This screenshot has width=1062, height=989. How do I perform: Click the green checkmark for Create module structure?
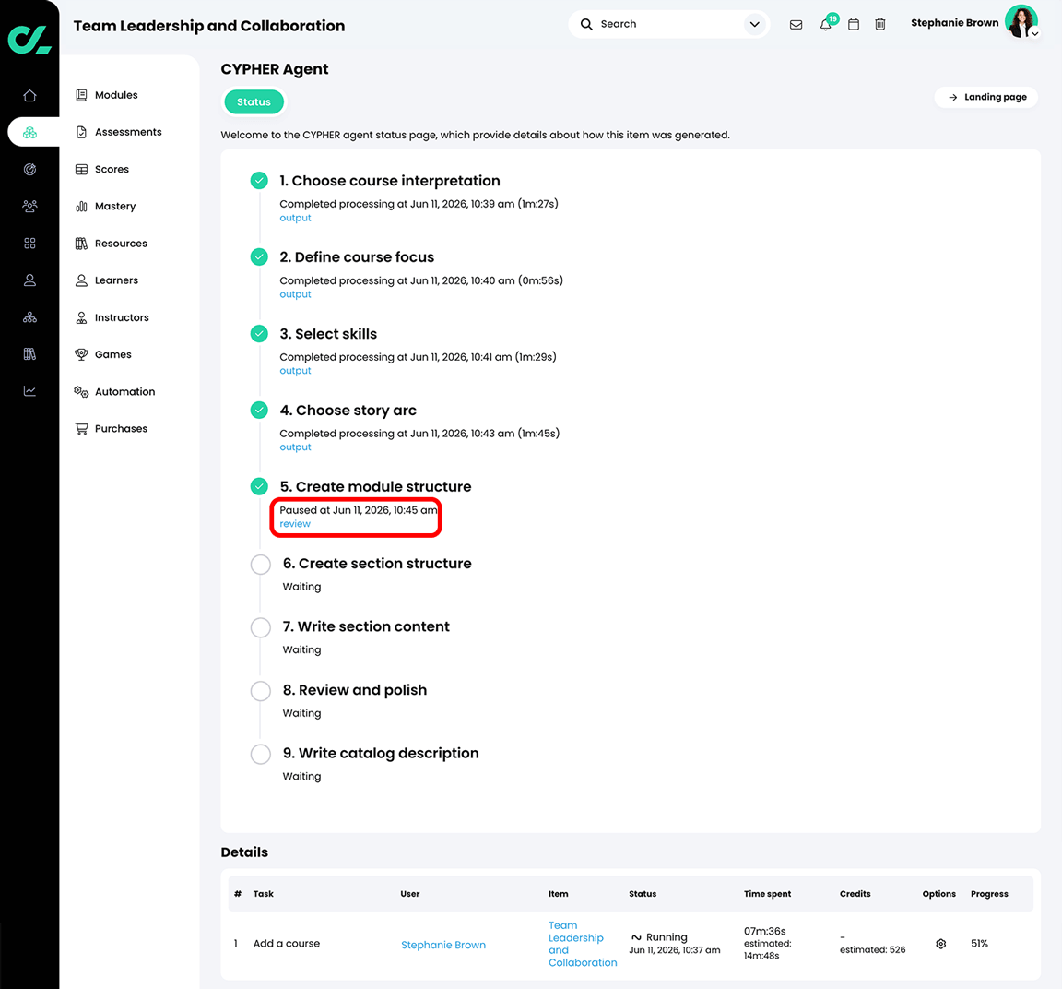pyautogui.click(x=259, y=486)
